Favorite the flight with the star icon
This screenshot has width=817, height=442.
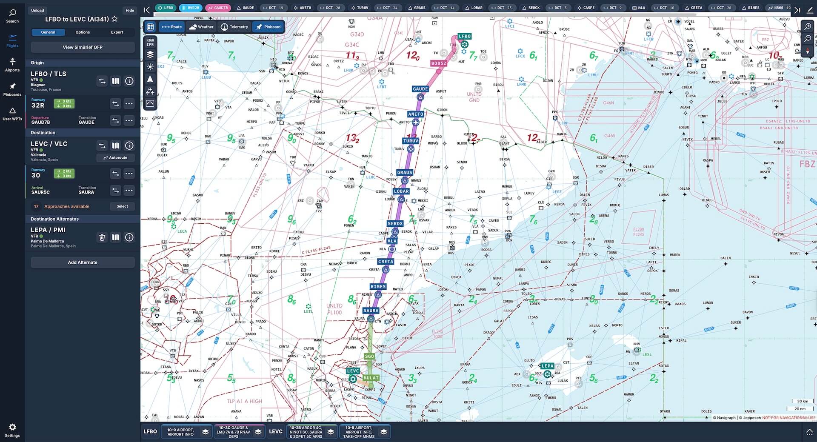tap(114, 19)
